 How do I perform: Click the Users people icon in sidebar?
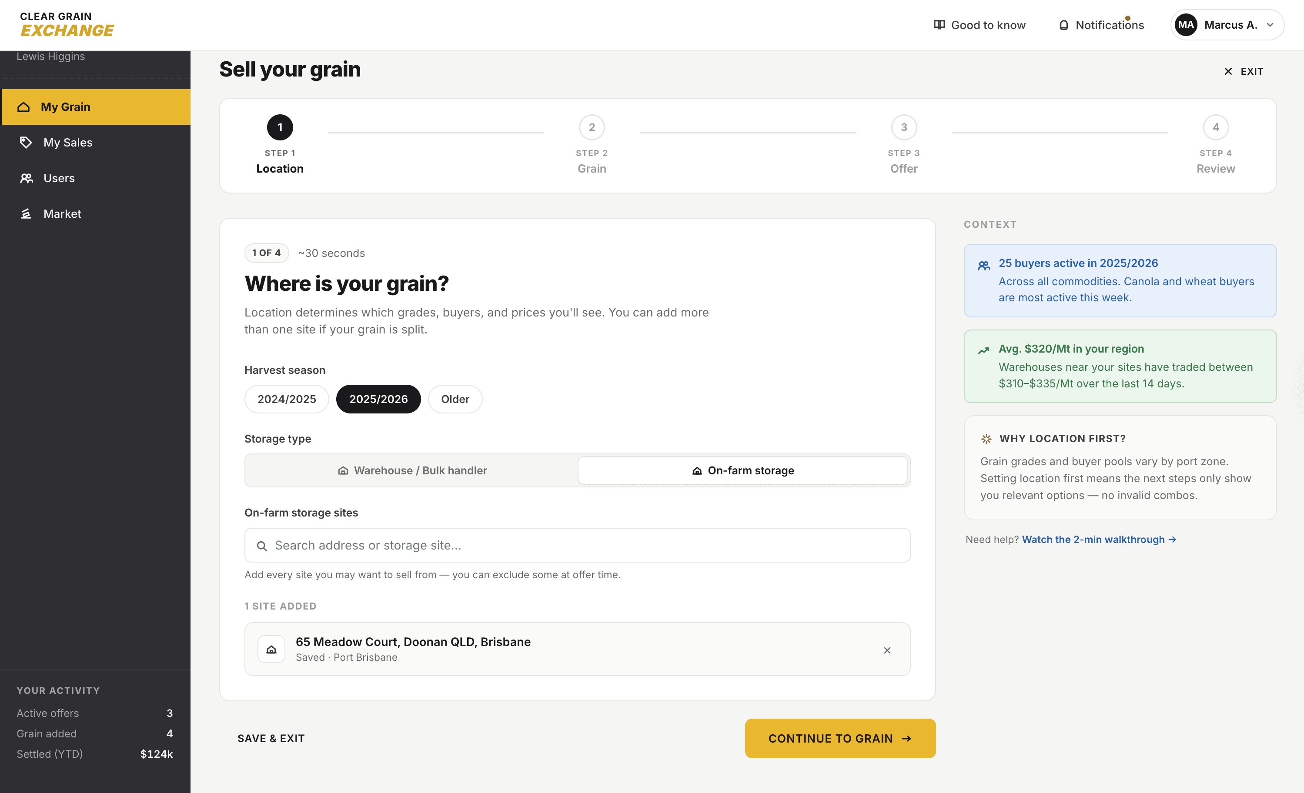tap(26, 178)
